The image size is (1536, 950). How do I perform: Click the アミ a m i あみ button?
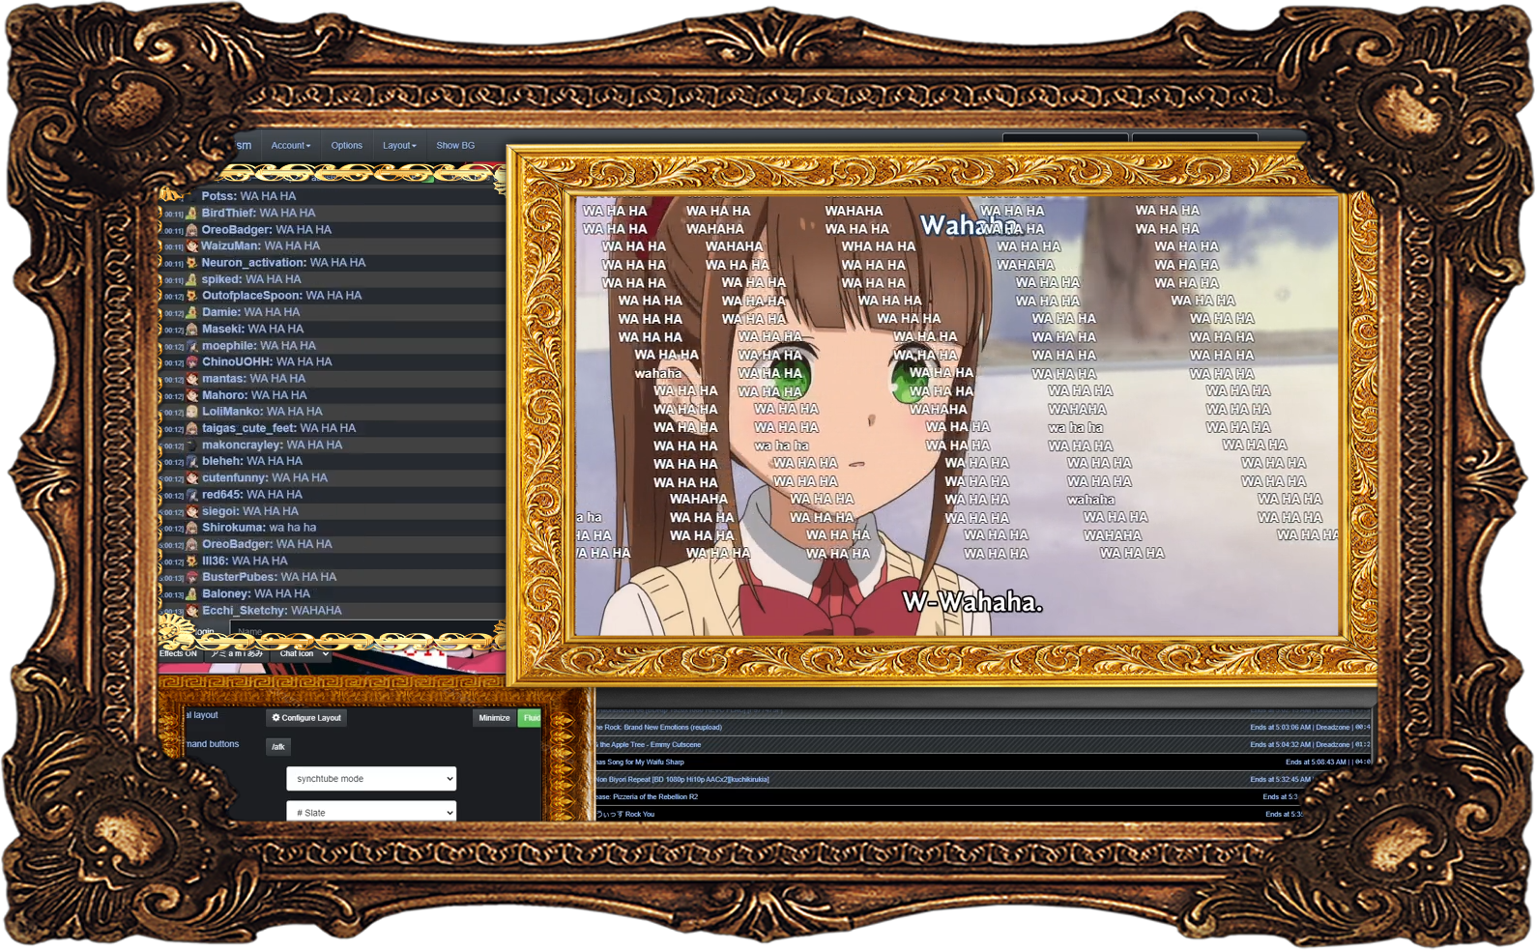237,654
